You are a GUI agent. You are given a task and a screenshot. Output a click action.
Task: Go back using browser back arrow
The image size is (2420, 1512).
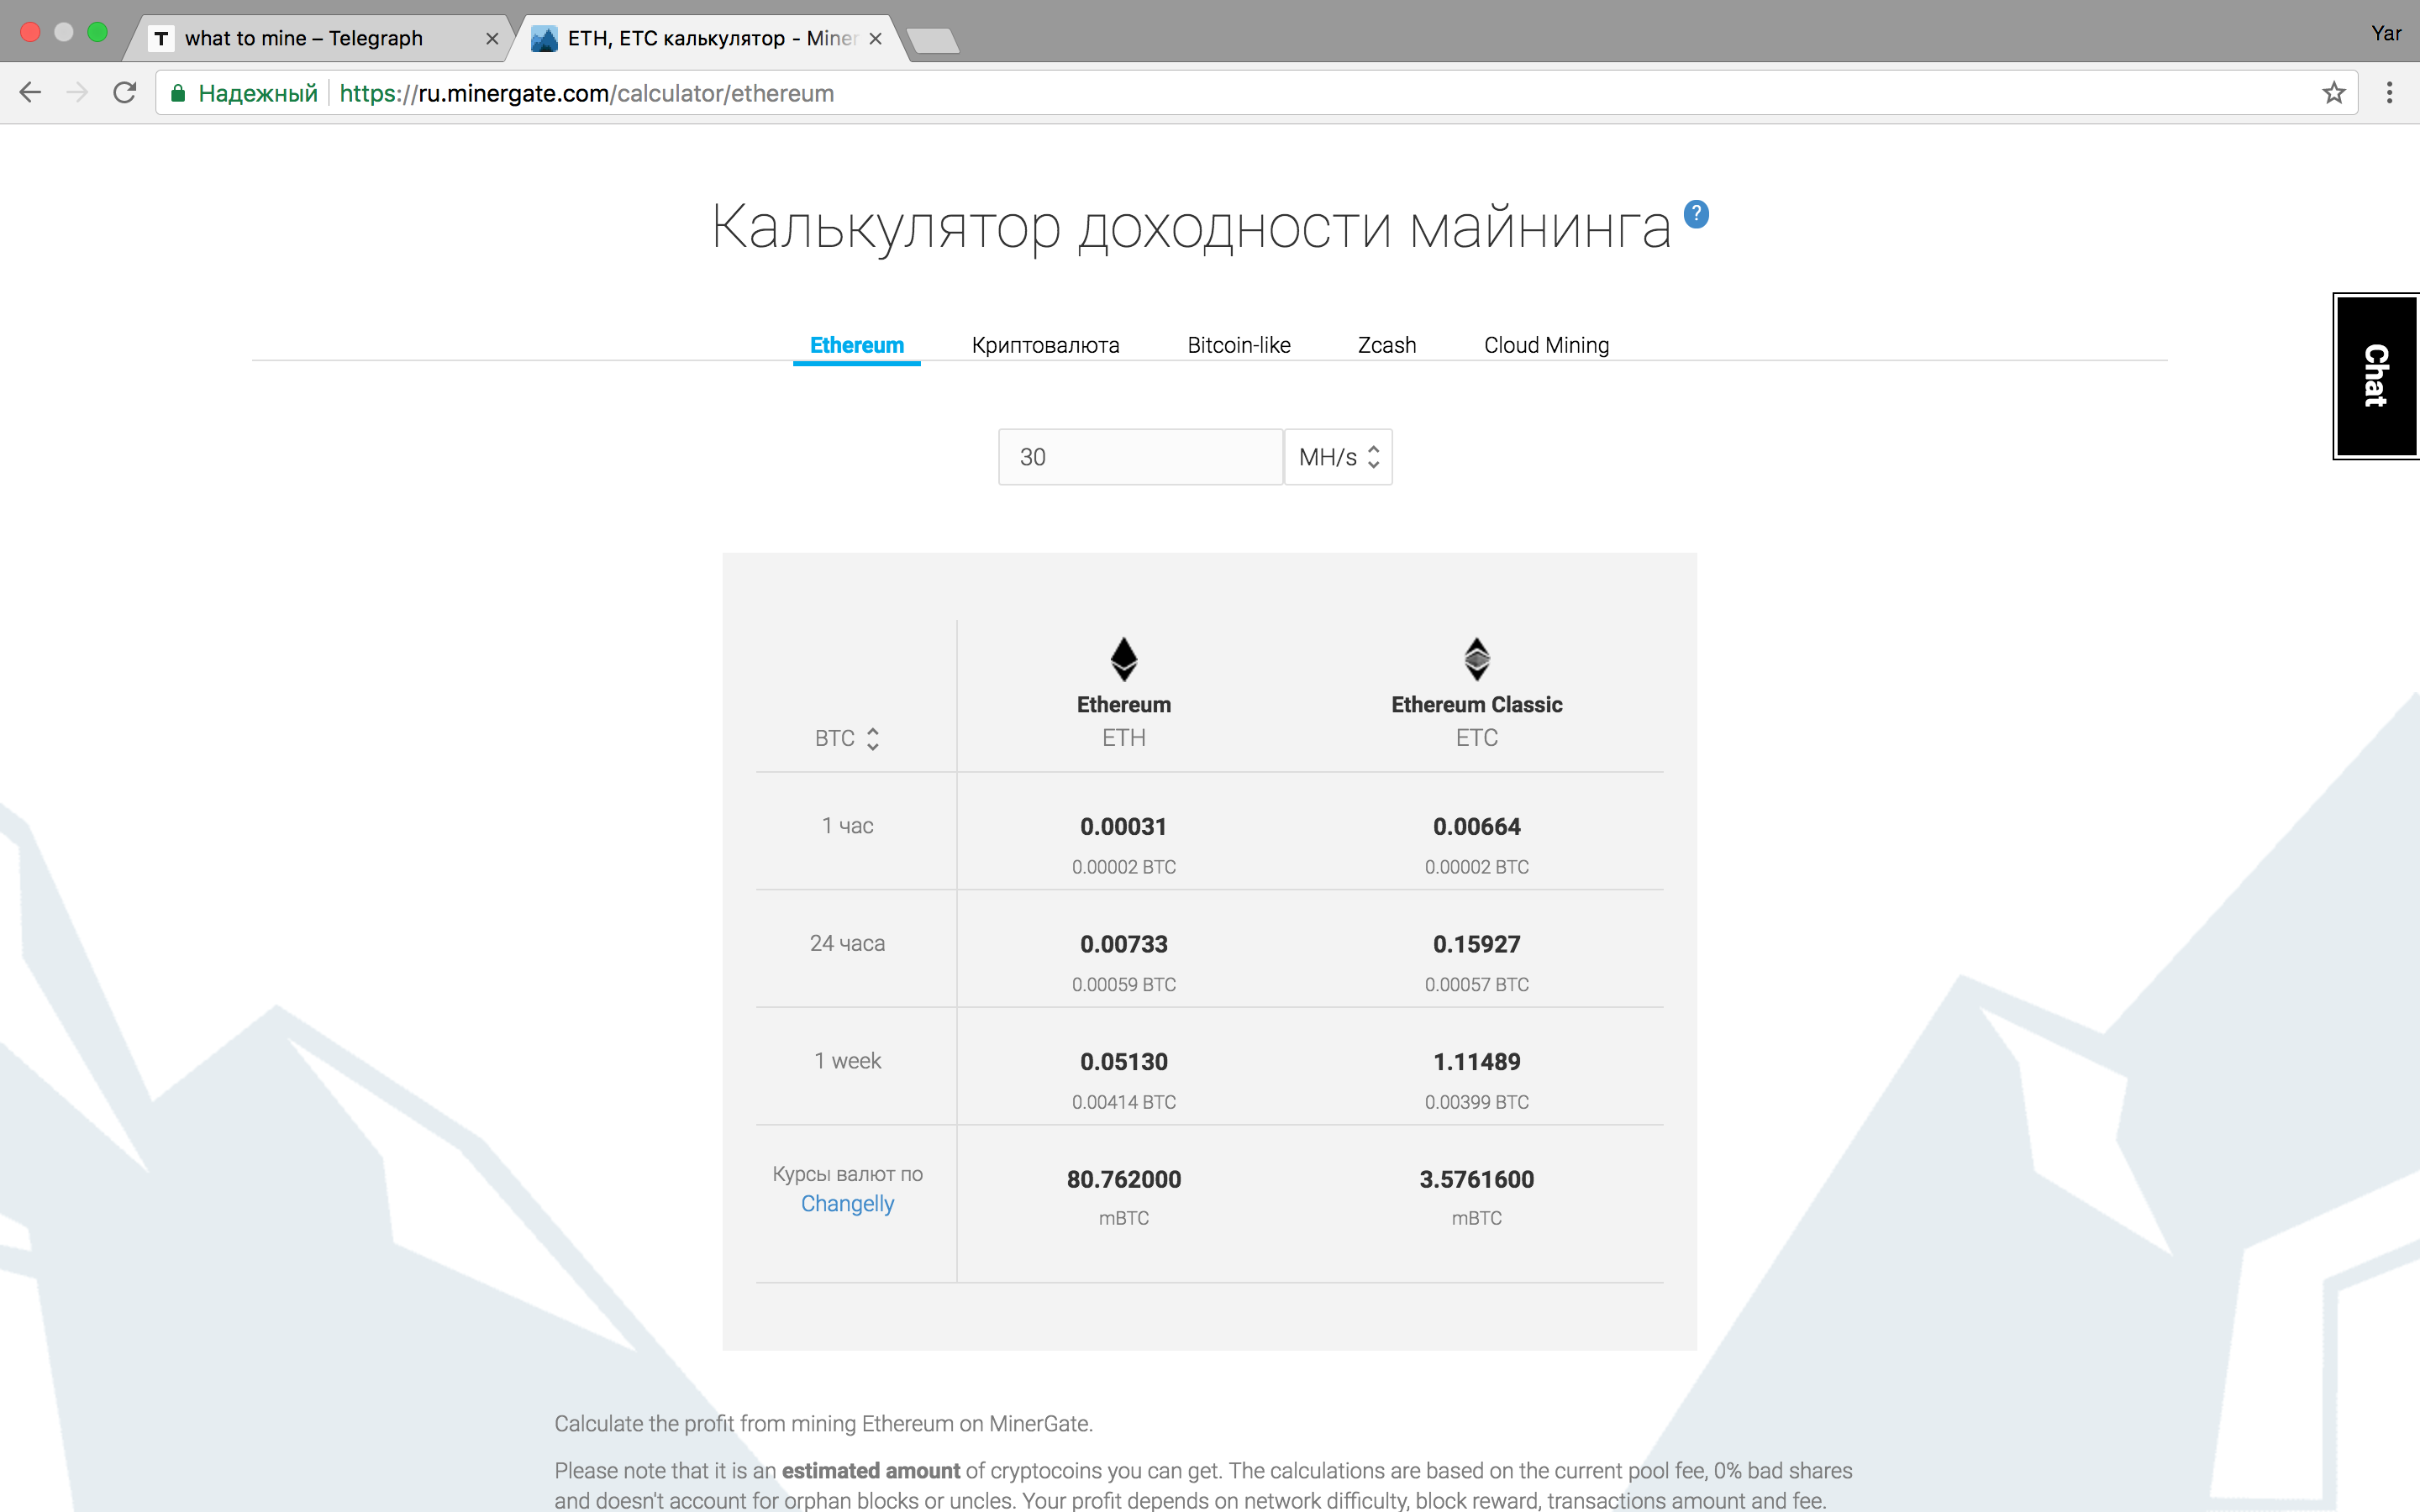[30, 93]
